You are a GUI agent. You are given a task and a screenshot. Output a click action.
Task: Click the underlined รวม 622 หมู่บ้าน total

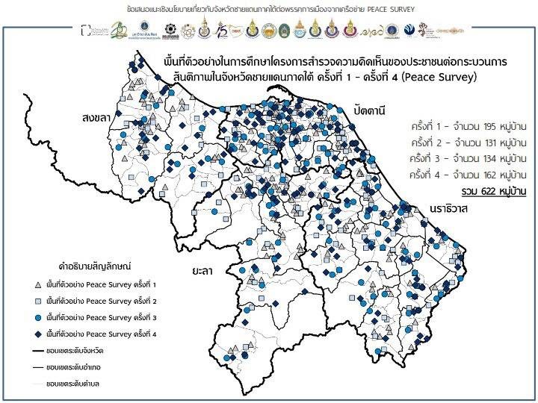(x=494, y=191)
